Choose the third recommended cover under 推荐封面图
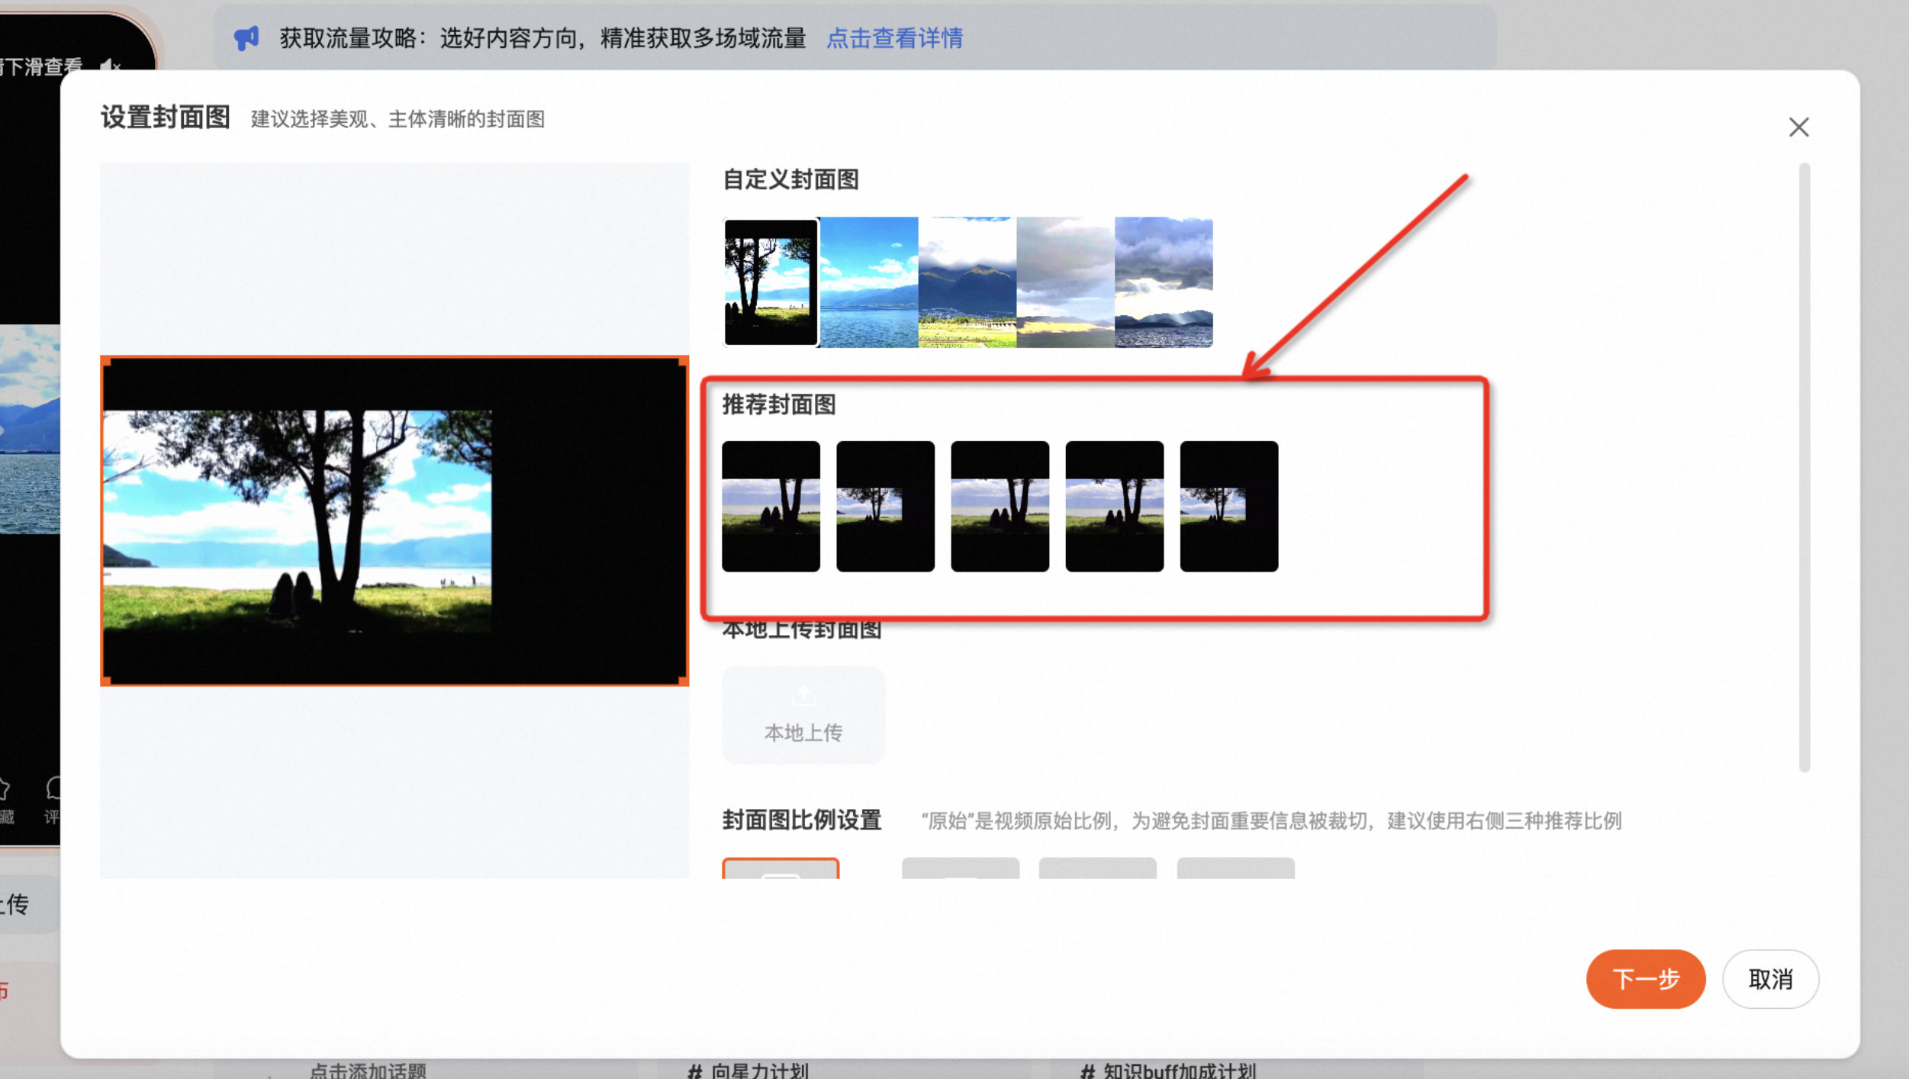Screen dimensions: 1909x1079 pyautogui.click(x=1000, y=506)
